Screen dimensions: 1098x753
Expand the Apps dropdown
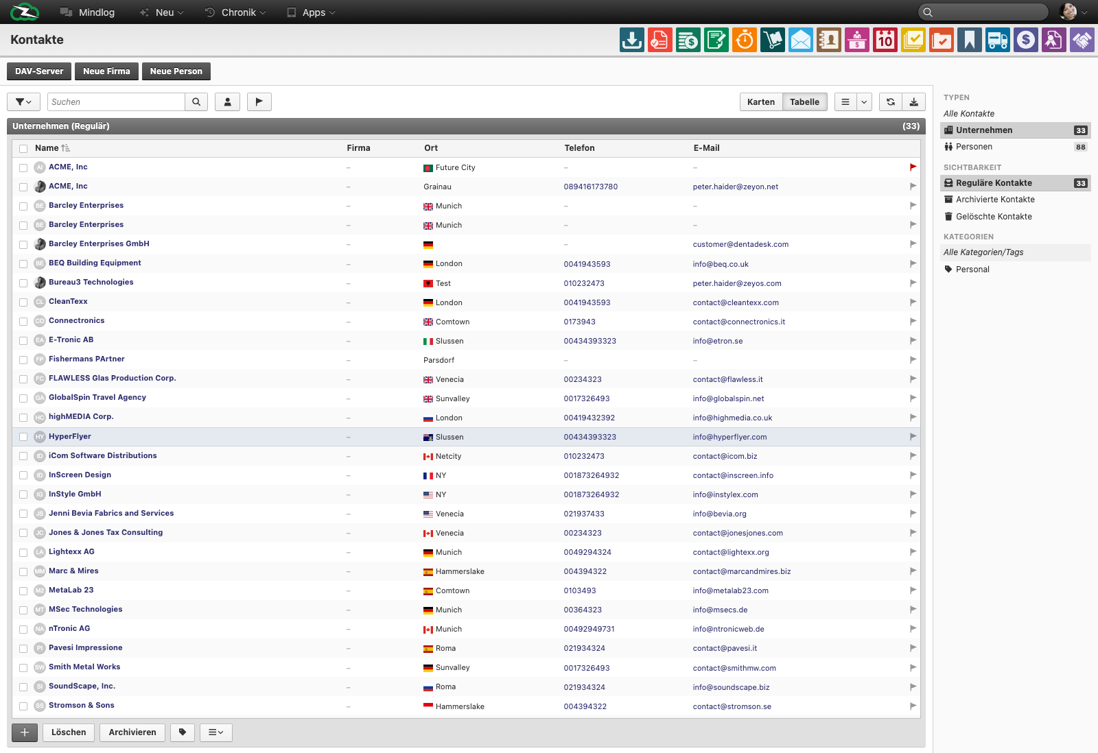[x=311, y=12]
